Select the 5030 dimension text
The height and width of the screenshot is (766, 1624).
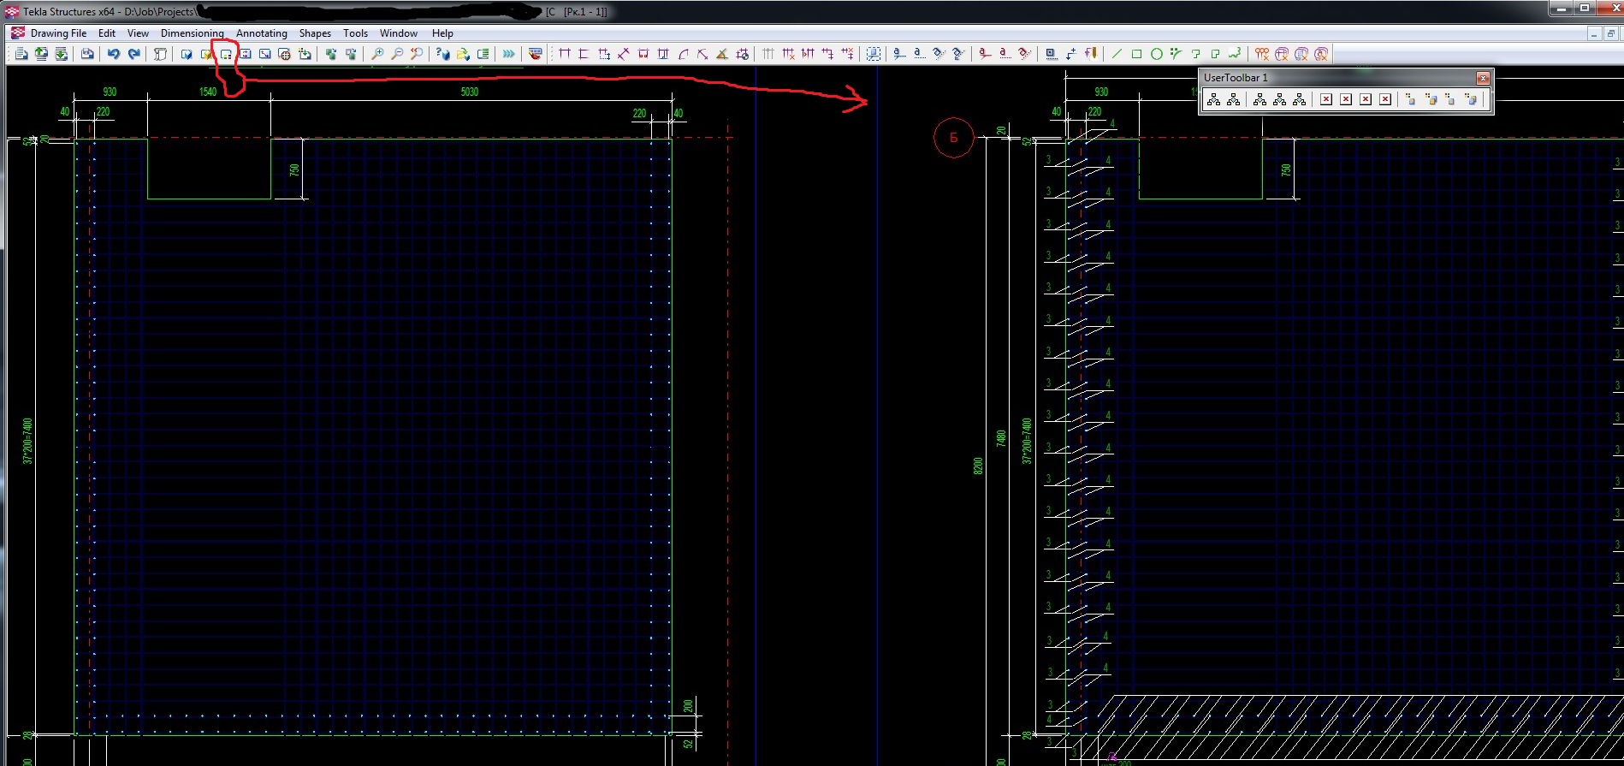(x=469, y=92)
